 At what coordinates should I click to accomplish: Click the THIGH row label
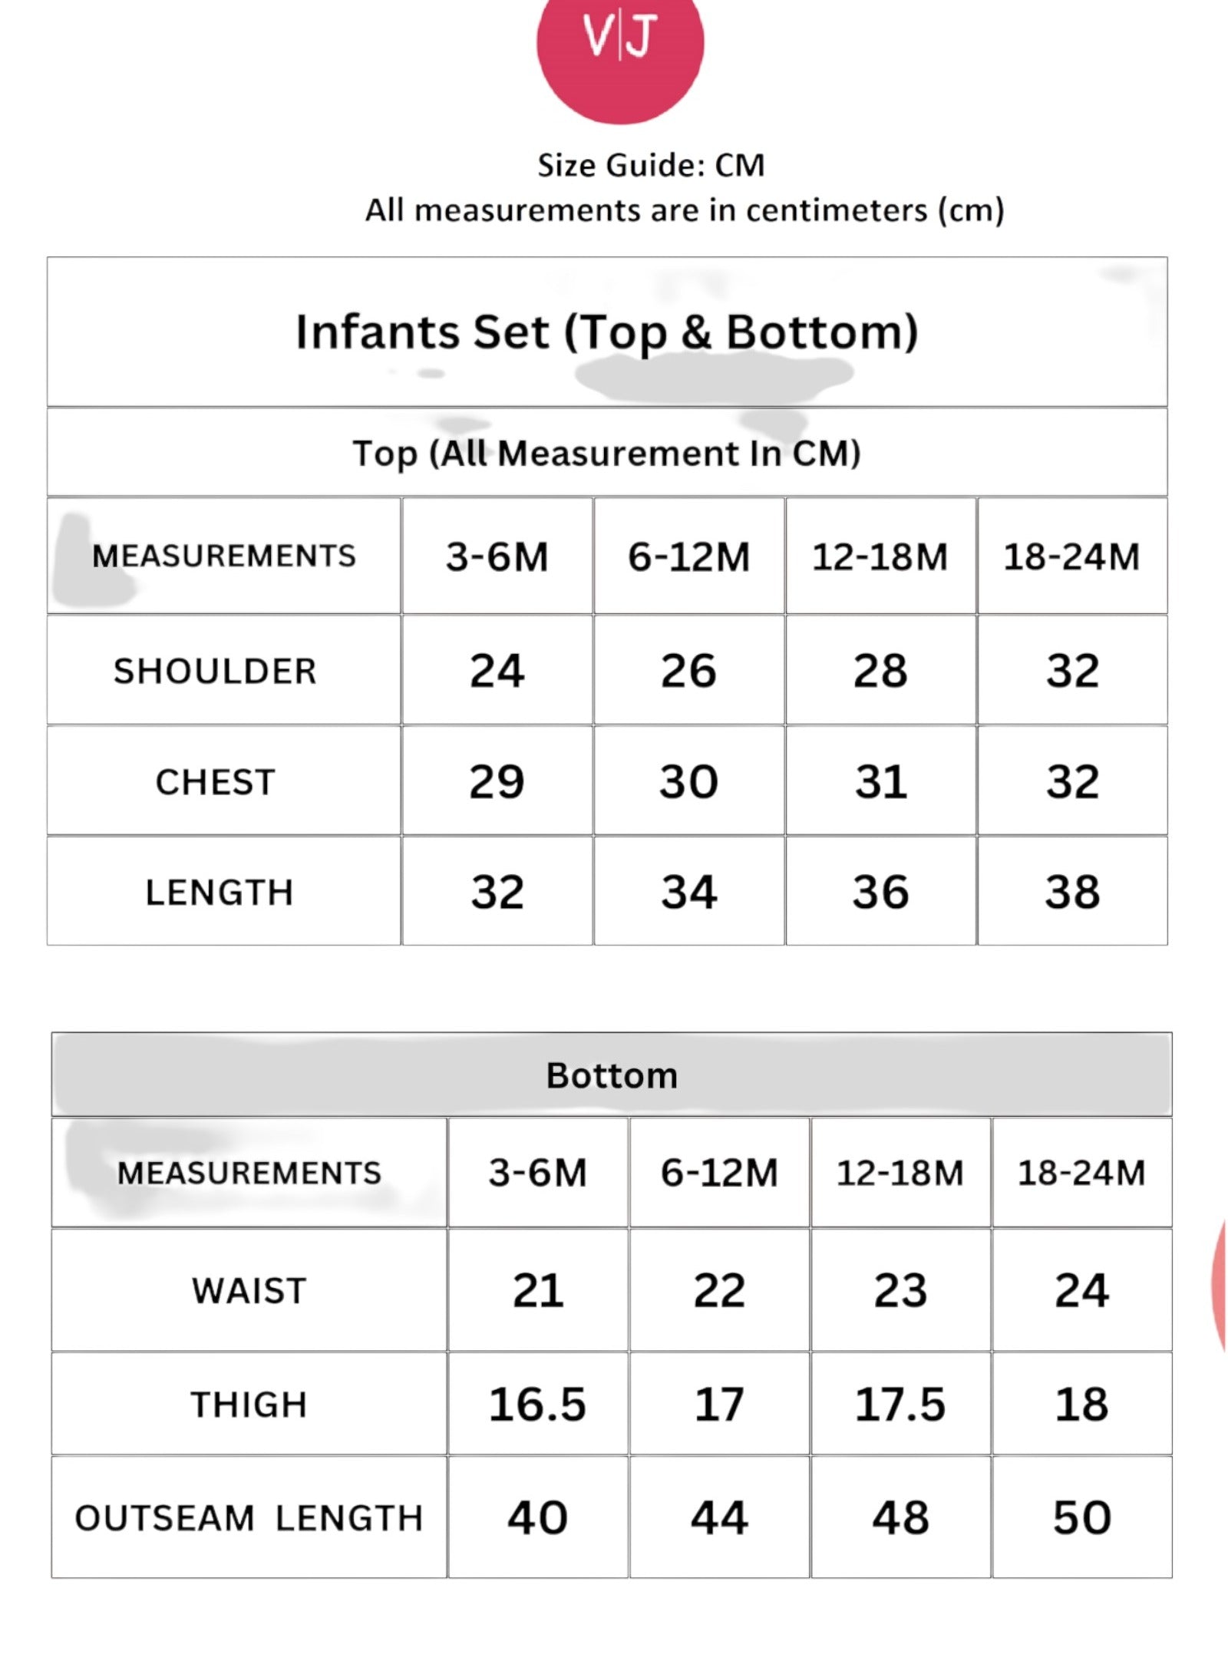[x=249, y=1405]
